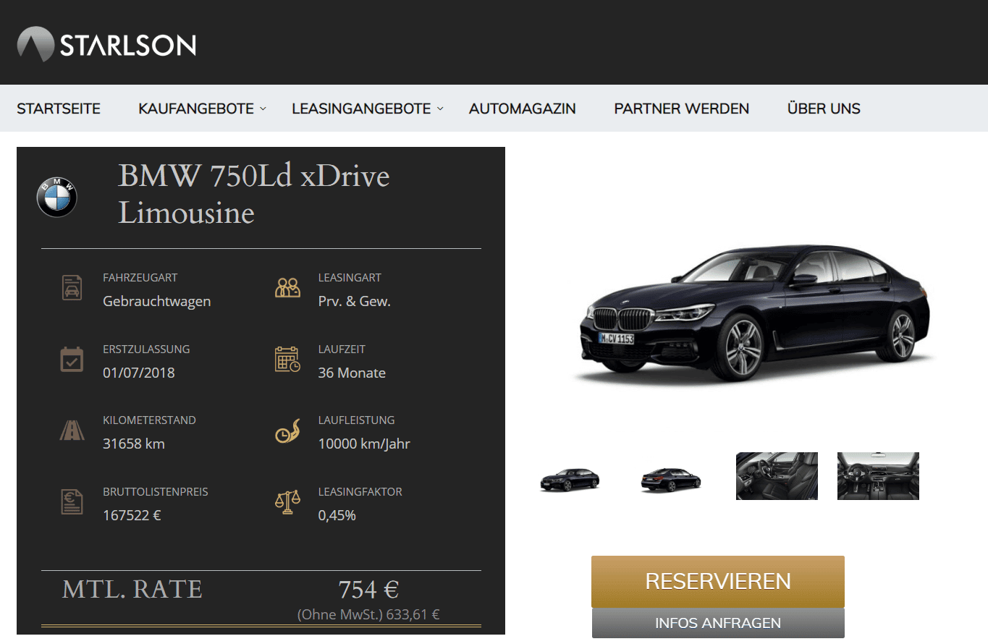Screen dimensions: 988x644
Task: Click the Laufleistung odometer icon
Action: click(x=287, y=431)
